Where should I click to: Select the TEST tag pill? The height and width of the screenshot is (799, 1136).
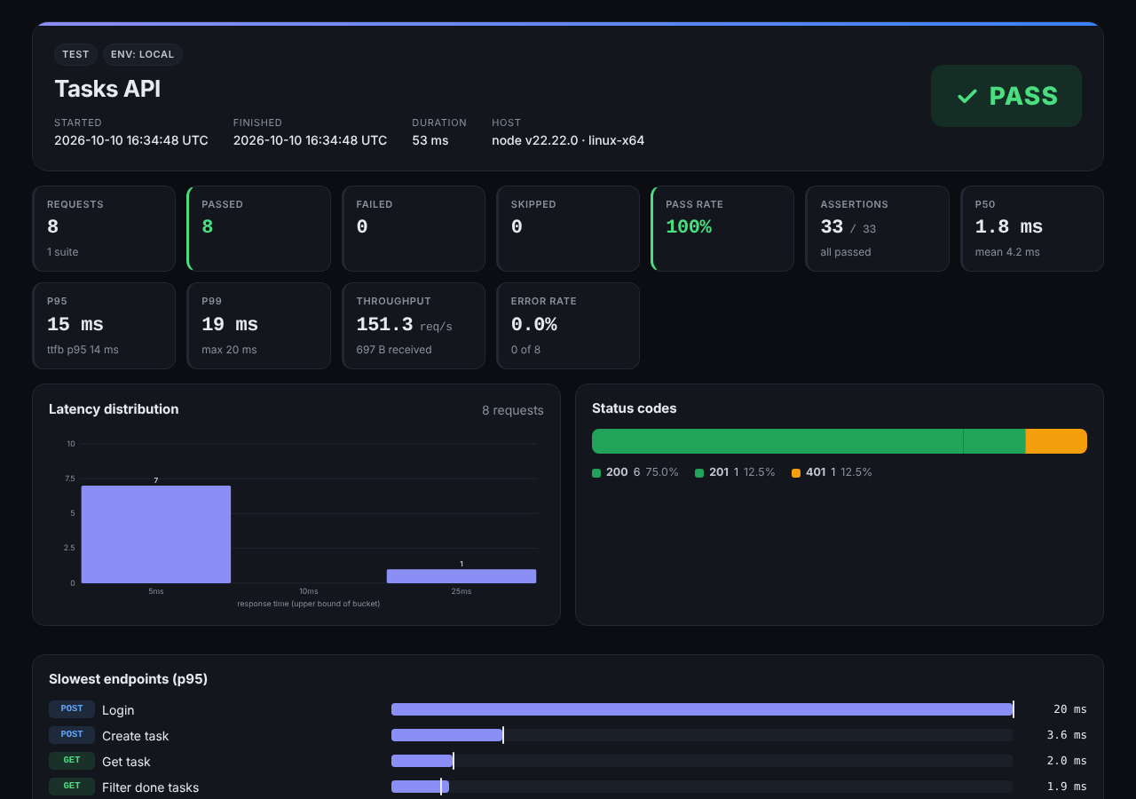point(75,54)
